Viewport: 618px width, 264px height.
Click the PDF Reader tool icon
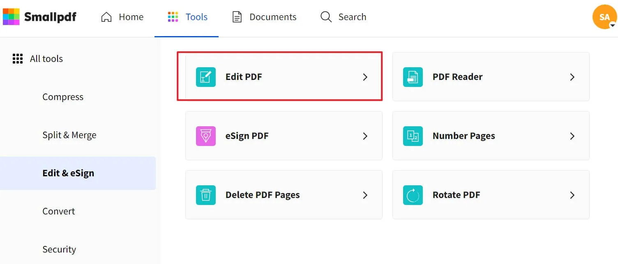[x=413, y=77]
